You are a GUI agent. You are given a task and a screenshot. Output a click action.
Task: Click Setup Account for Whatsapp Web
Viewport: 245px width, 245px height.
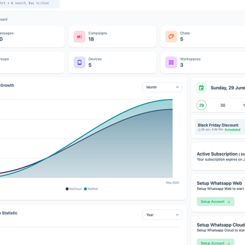216,202
